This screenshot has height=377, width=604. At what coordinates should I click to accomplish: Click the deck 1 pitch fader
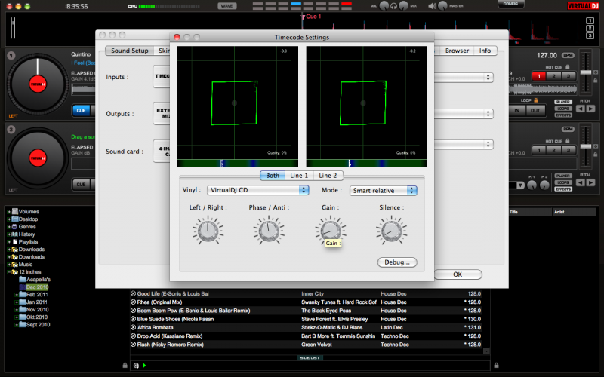pyautogui.click(x=586, y=72)
